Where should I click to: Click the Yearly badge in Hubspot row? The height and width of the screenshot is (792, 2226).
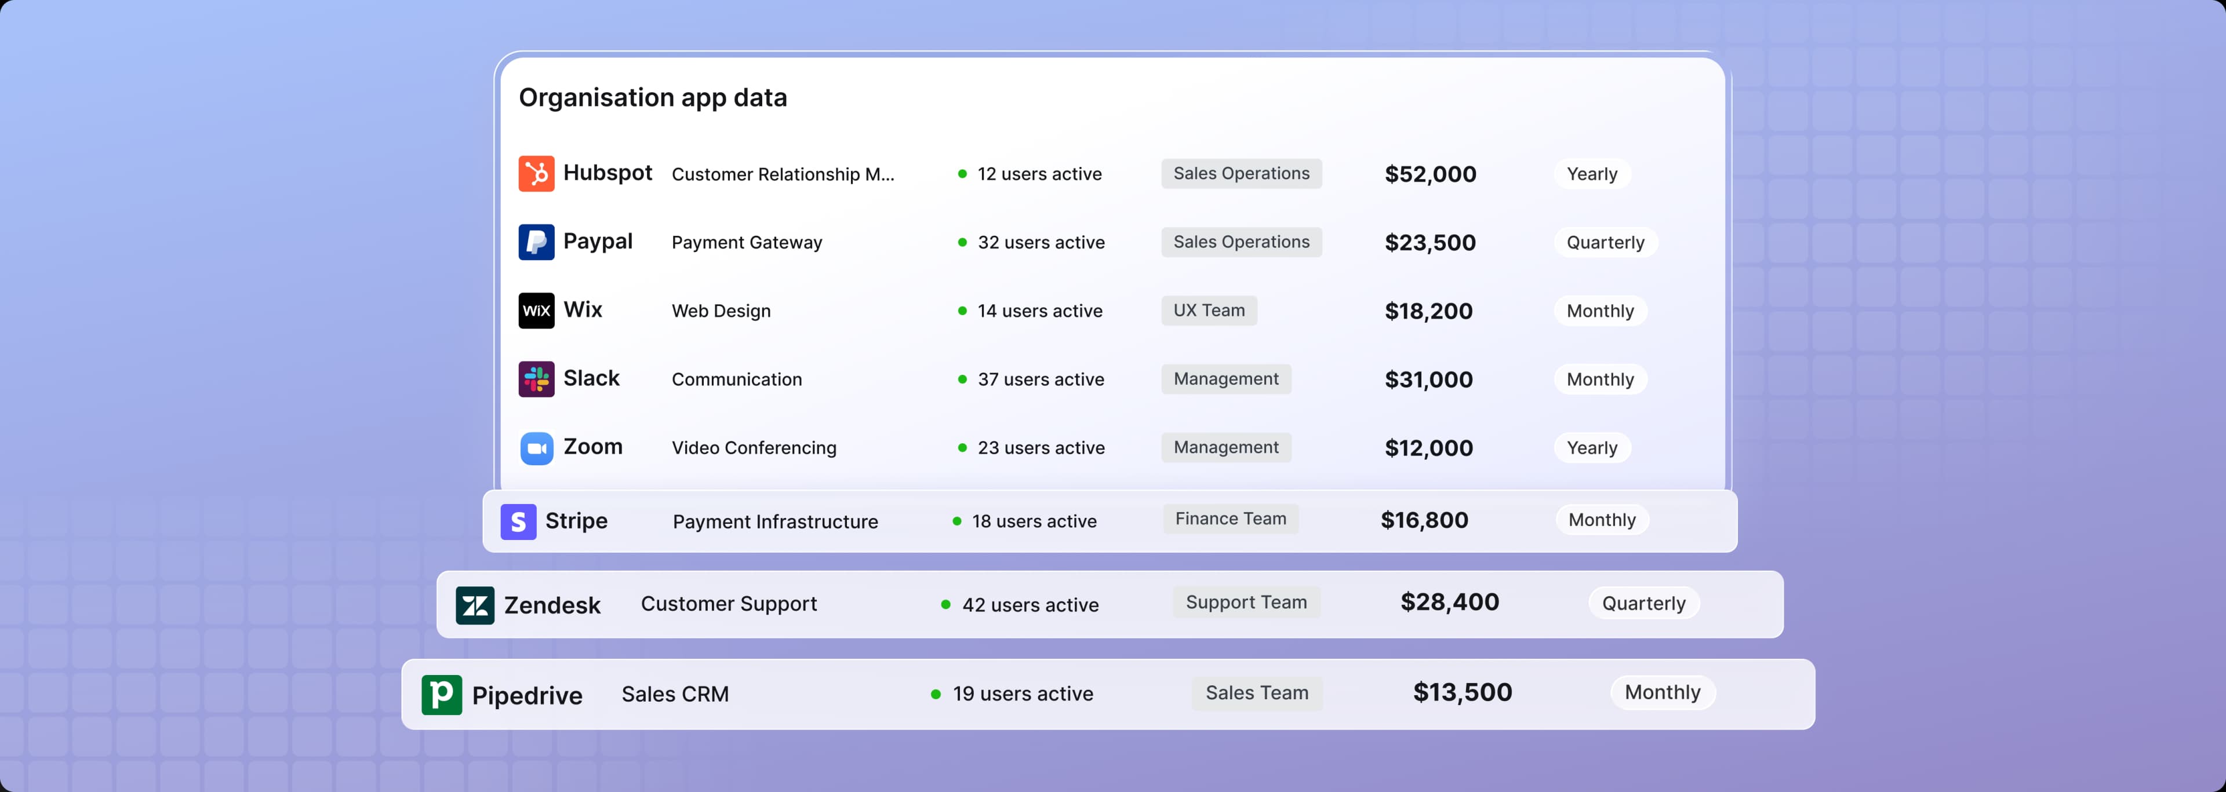tap(1592, 174)
